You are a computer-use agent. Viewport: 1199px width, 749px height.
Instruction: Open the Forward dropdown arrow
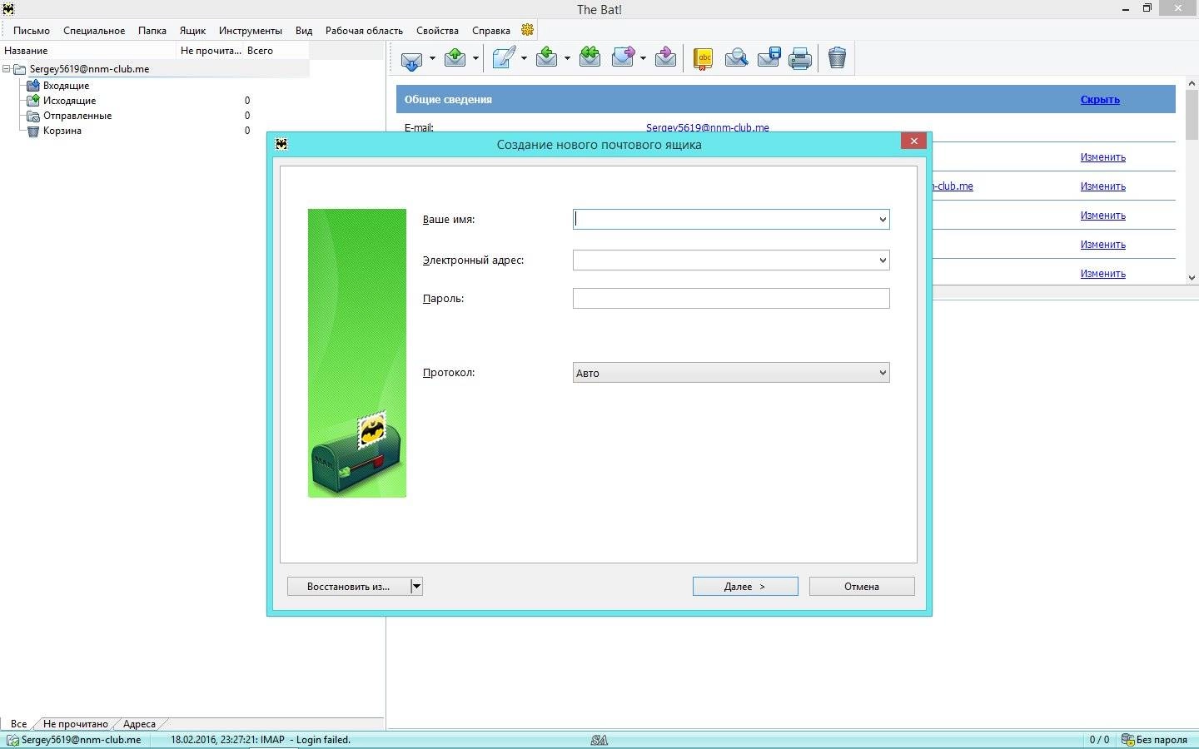click(x=643, y=58)
